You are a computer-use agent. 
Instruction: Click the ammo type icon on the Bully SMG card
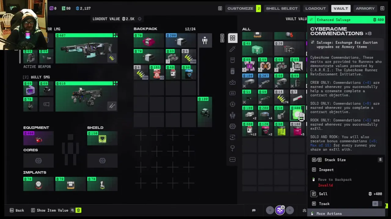112,106
